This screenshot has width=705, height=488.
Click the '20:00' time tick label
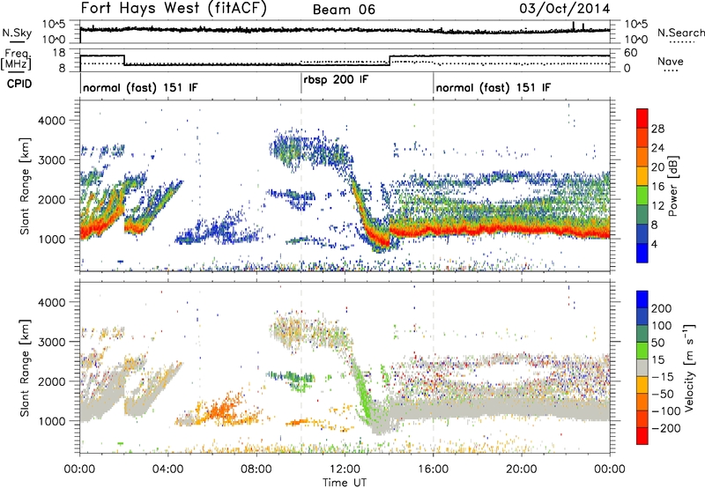point(522,470)
